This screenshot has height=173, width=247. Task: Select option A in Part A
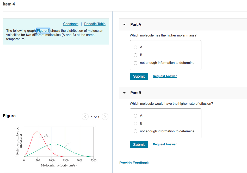coord(135,47)
